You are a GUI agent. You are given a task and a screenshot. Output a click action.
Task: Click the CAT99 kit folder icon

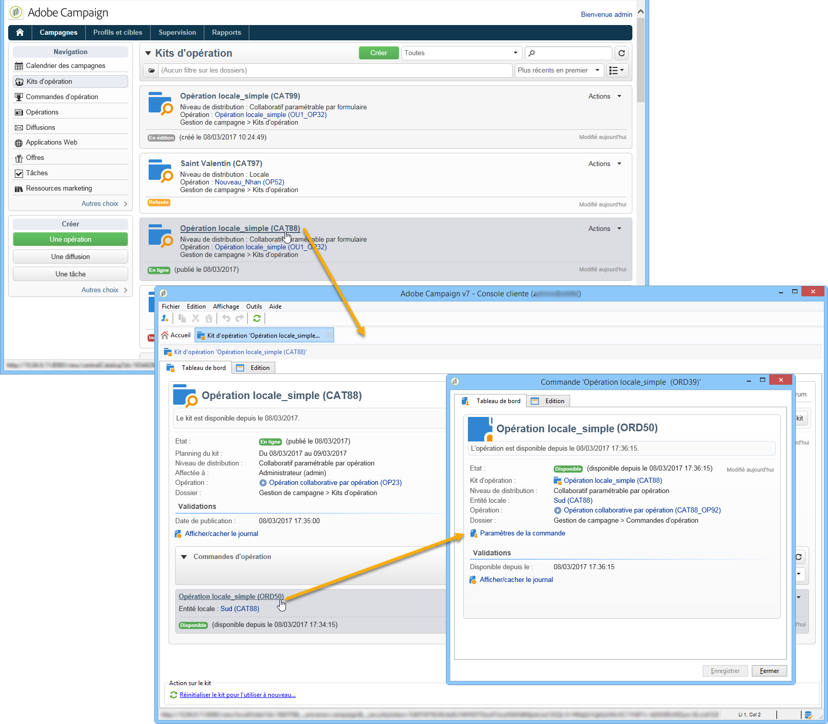160,103
